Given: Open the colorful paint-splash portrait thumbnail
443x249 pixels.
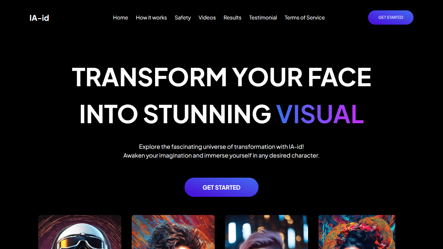Looking at the screenshot, I should 173,232.
